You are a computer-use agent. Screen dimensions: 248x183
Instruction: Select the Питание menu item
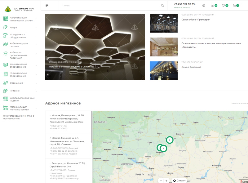pyautogui.click(x=15, y=91)
